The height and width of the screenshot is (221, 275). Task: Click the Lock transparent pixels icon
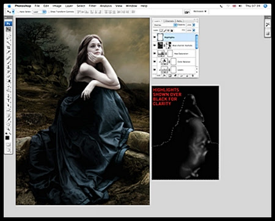161,31
